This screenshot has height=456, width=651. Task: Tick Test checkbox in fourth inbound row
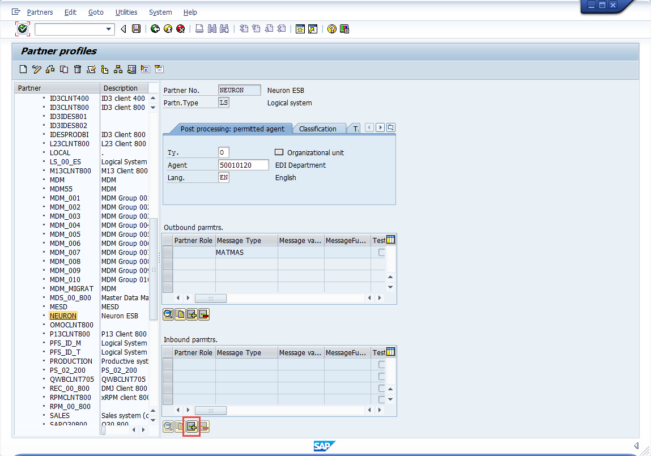(x=381, y=399)
